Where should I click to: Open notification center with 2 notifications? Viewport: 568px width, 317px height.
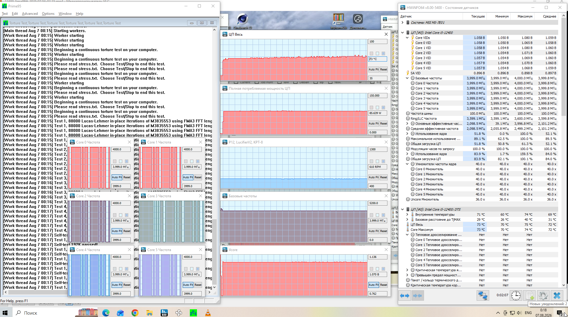pos(560,313)
